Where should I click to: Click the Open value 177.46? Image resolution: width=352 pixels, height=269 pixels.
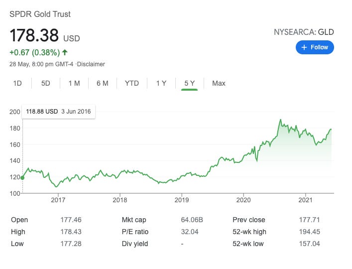click(71, 220)
